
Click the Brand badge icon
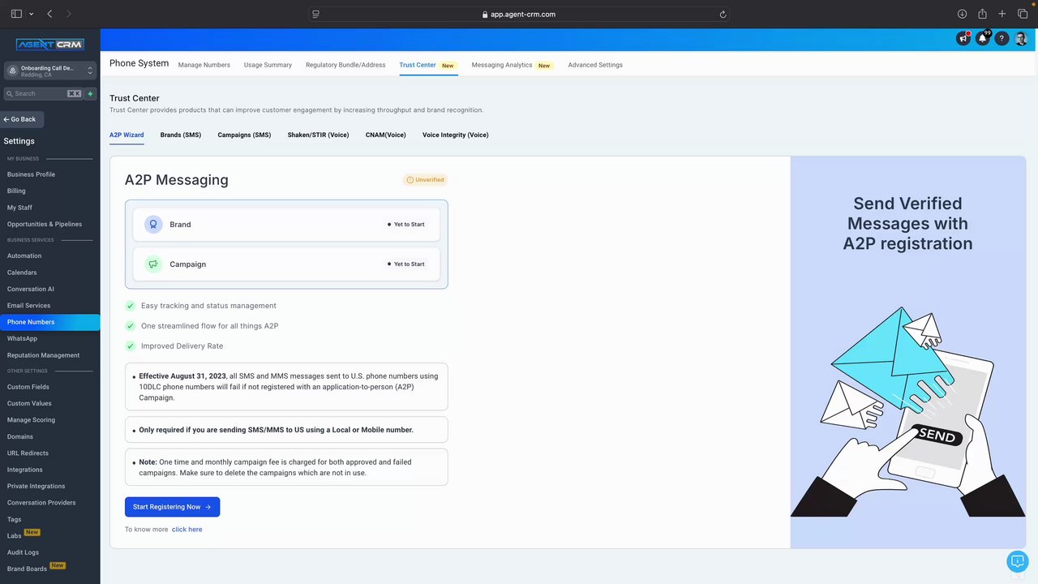click(153, 224)
